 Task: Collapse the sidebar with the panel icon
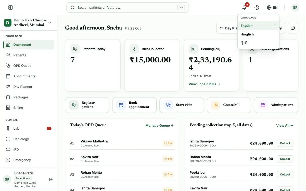click(10, 8)
